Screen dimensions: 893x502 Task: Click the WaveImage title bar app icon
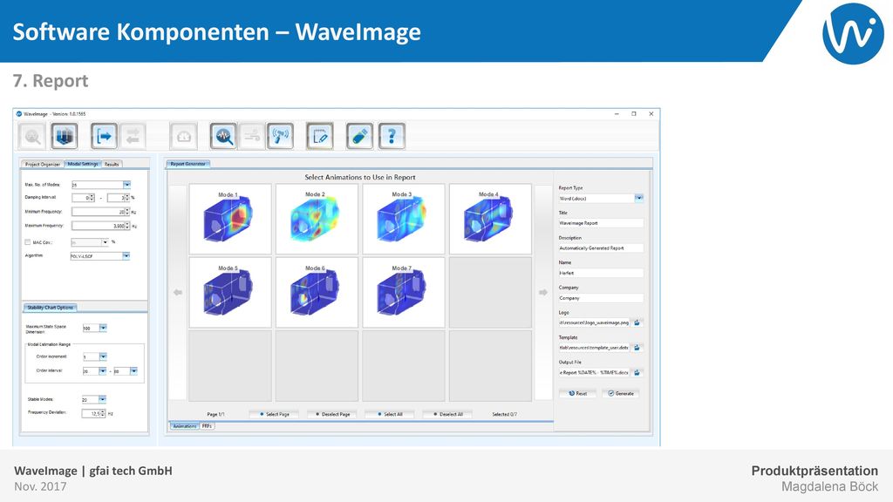19,114
